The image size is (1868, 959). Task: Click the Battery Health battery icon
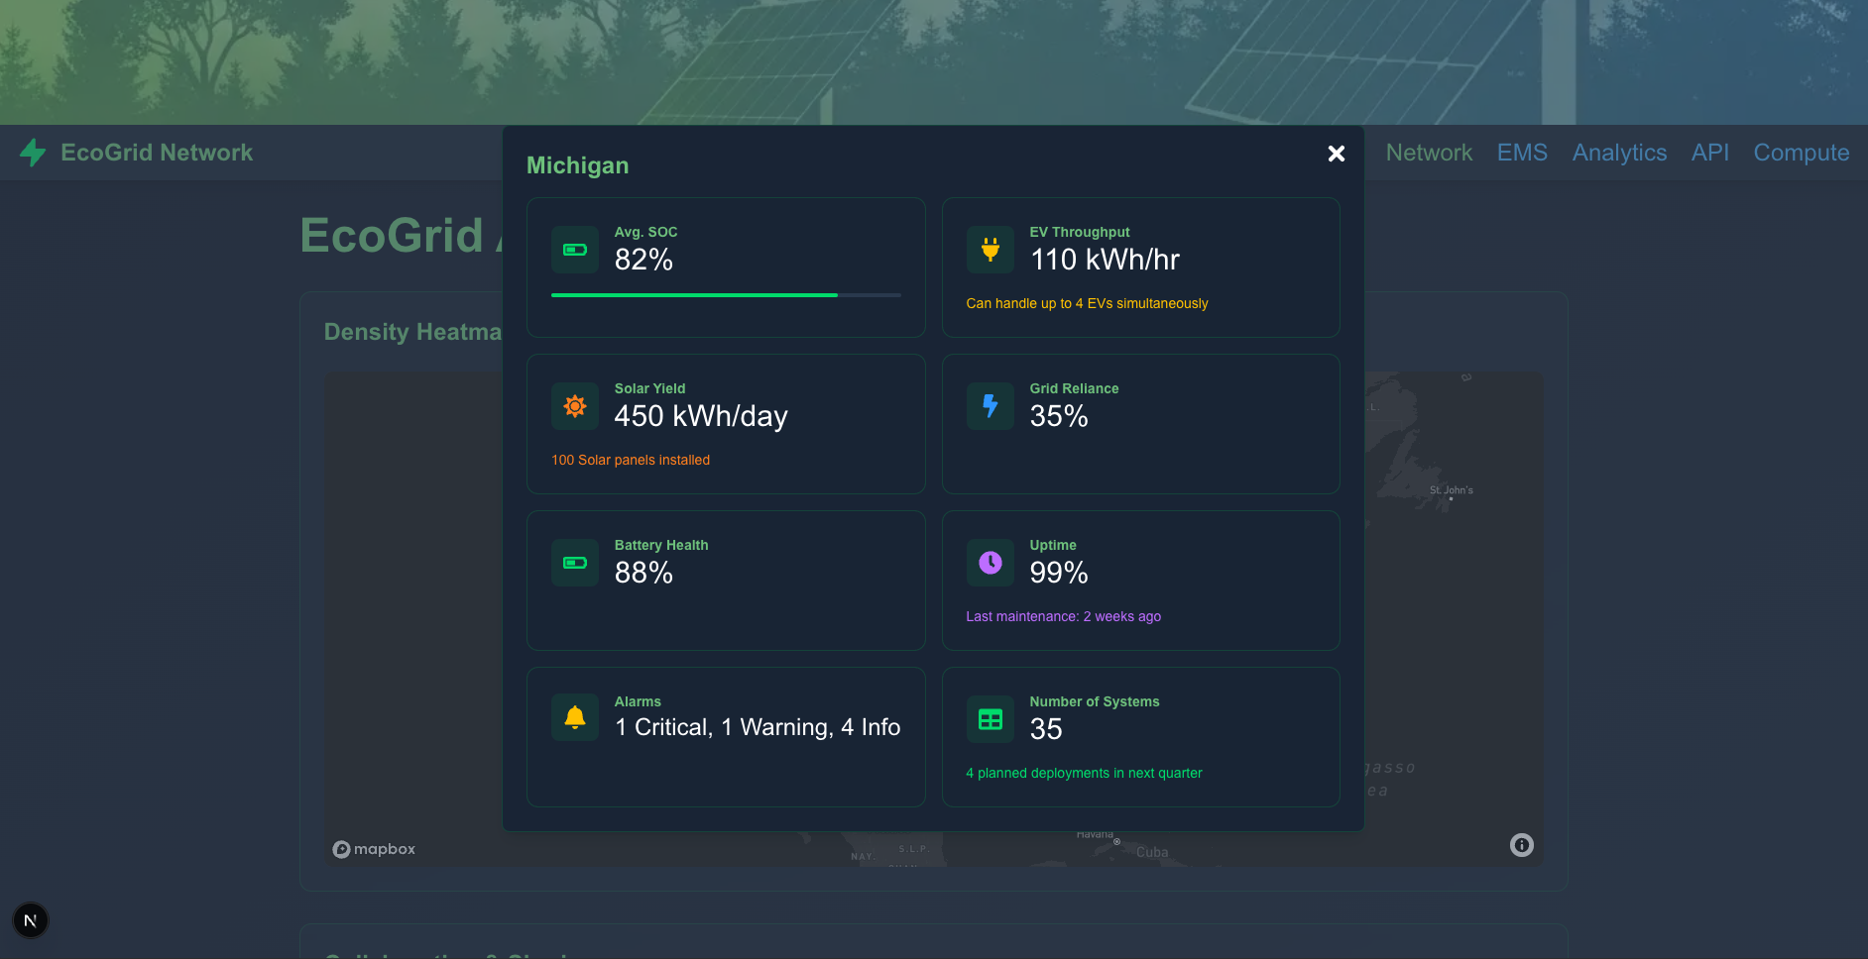point(574,563)
